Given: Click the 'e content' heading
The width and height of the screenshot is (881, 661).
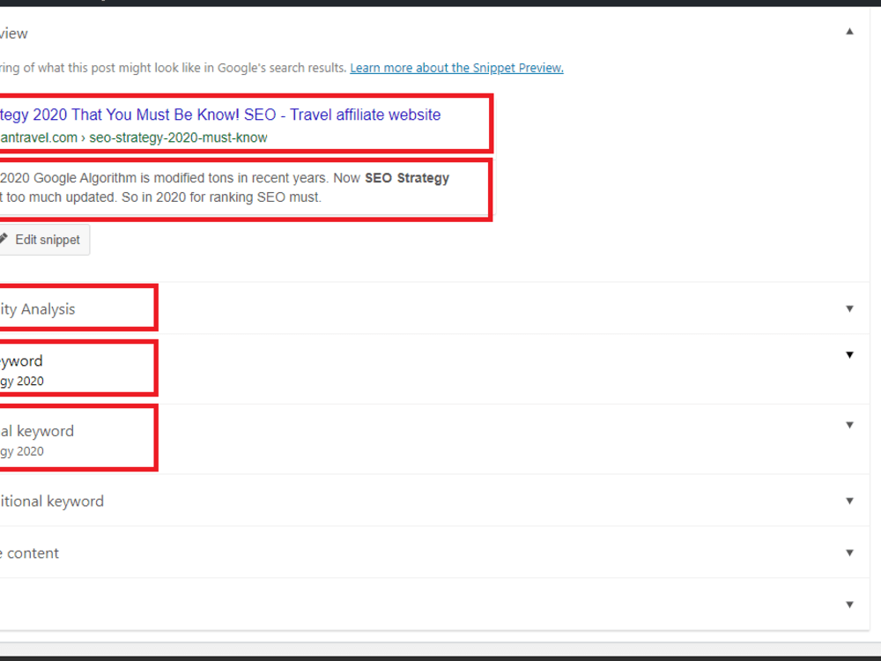Looking at the screenshot, I should (x=29, y=553).
